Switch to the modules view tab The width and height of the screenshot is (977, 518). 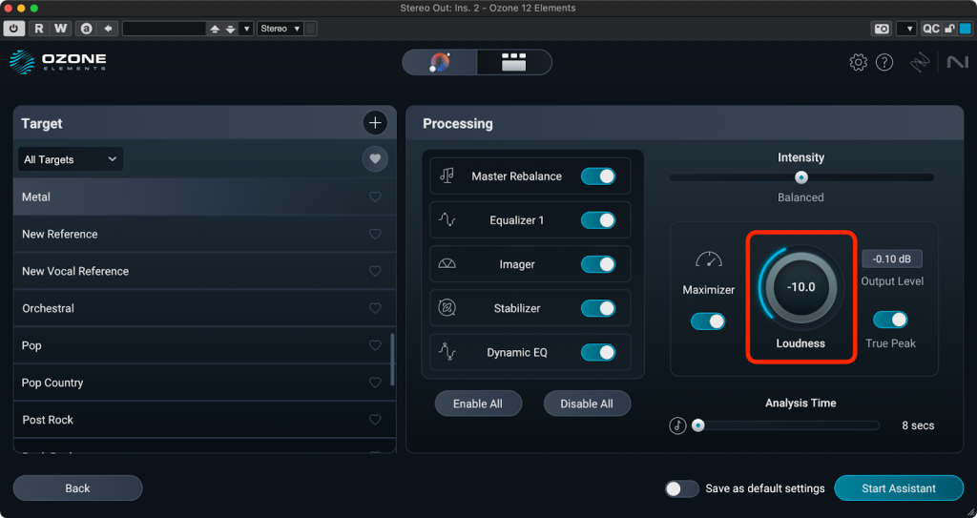click(x=514, y=63)
